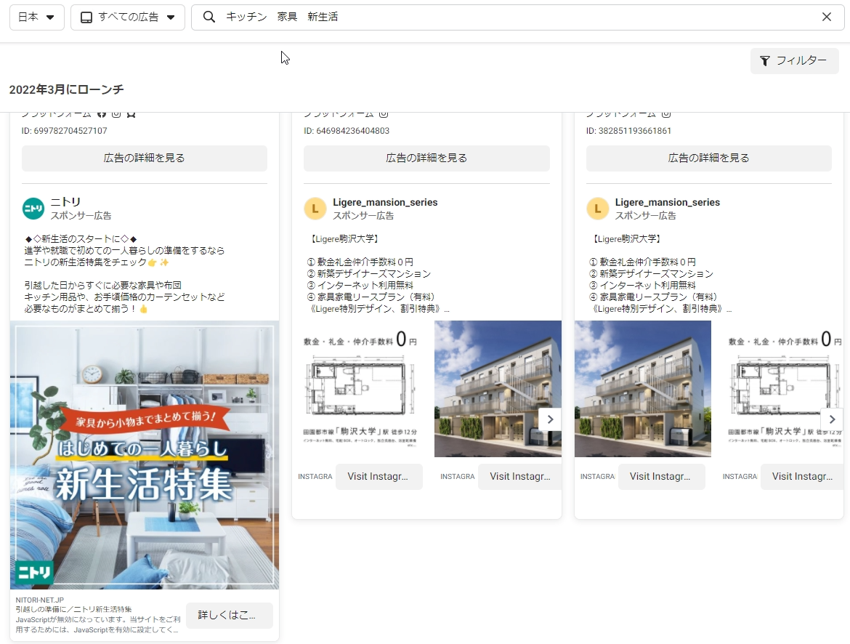The width and height of the screenshot is (850, 644).
Task: Open the ニトリ advertiser name link
Action: (65, 202)
